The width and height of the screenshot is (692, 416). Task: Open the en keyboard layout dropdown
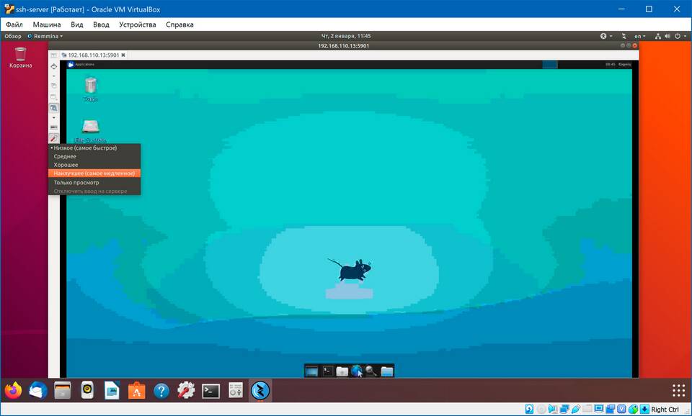[x=639, y=36]
